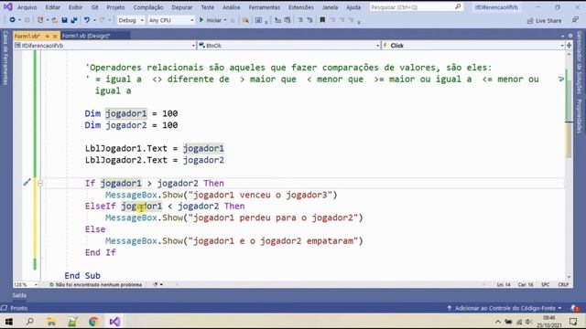Click the Visual Studio logo icon in the title bar
Image resolution: width=586 pixels, height=329 pixels.
[x=7, y=6]
